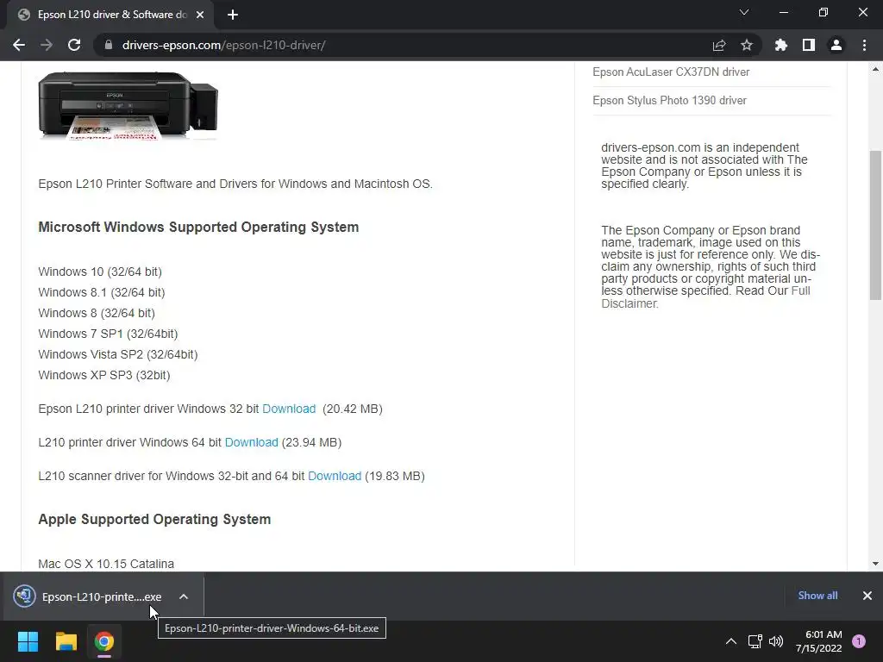Open the volume tray icon
The width and height of the screenshot is (883, 662).
[776, 641]
